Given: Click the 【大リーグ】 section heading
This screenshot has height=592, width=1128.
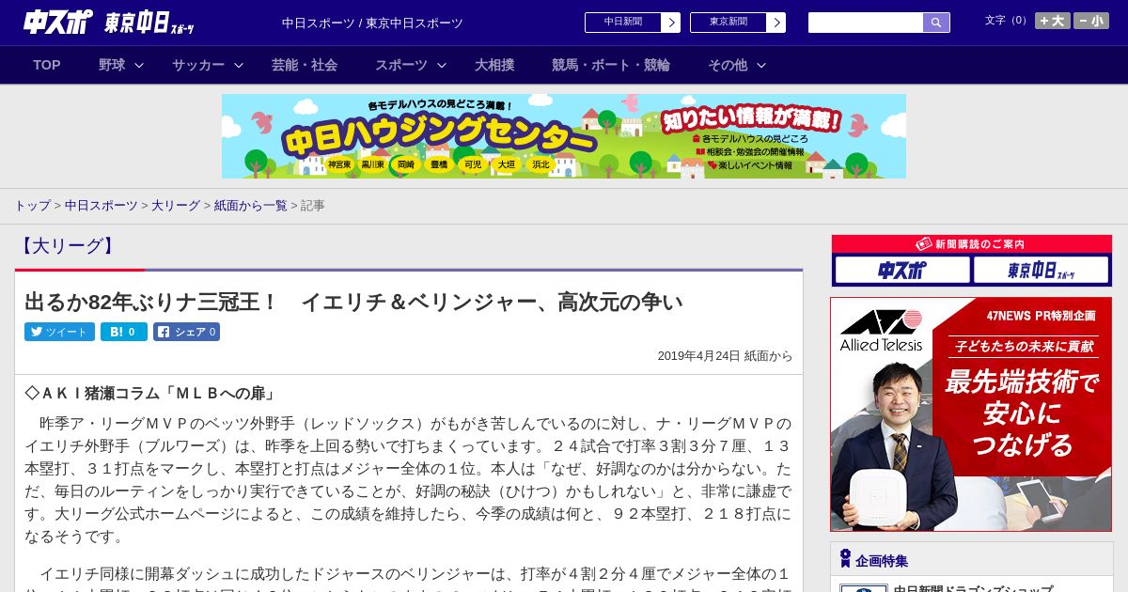Looking at the screenshot, I should [68, 246].
